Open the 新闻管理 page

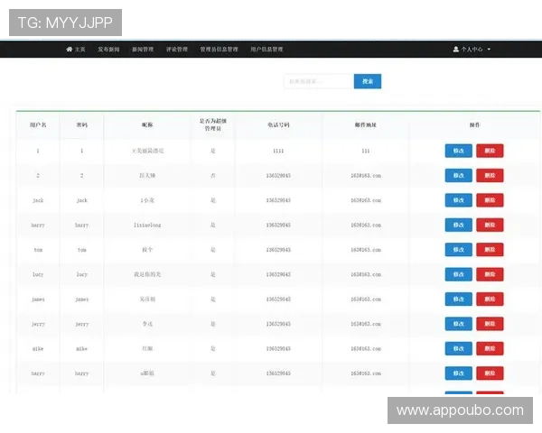tap(143, 49)
